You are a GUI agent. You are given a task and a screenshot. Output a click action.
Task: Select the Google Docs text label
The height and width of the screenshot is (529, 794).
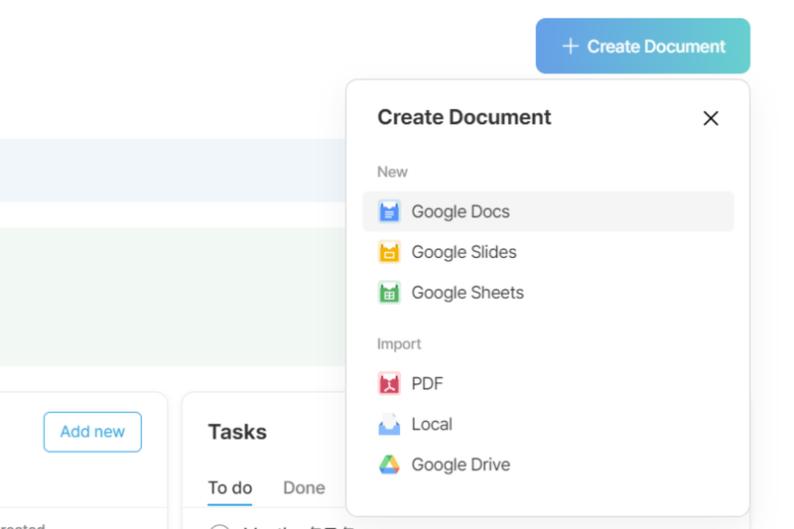tap(461, 211)
